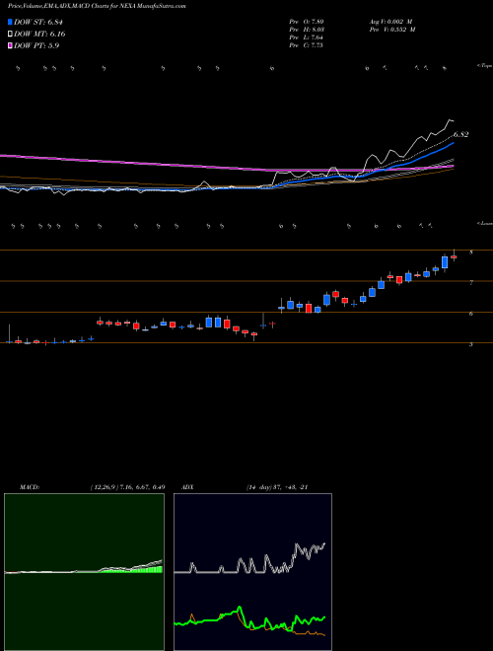Image resolution: width=493 pixels, height=651 pixels.
Task: Click the chart title mentioning NEXA MunafaSutra.com
Action: pos(97,6)
